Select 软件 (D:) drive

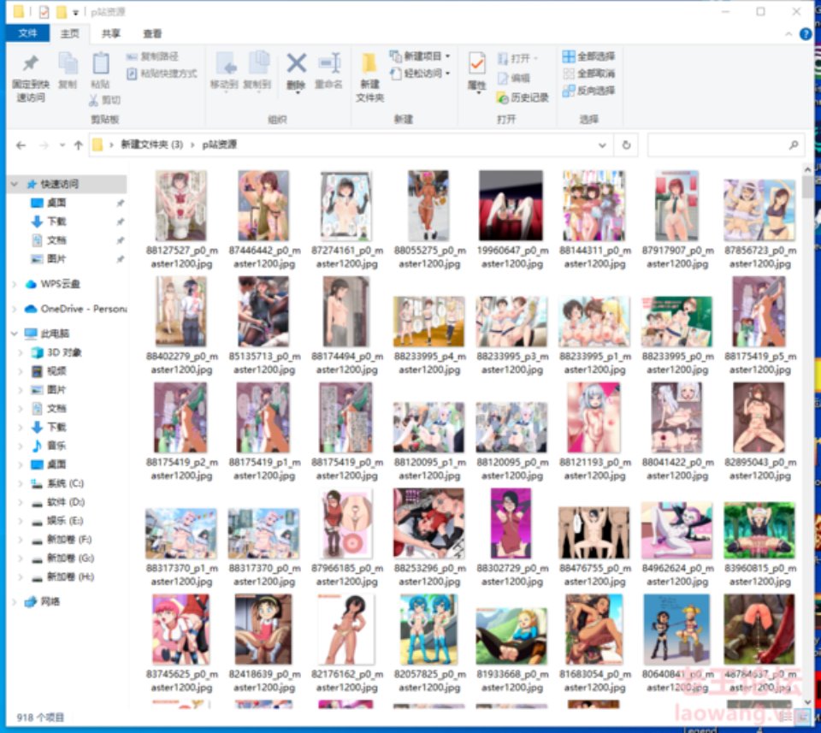point(57,502)
